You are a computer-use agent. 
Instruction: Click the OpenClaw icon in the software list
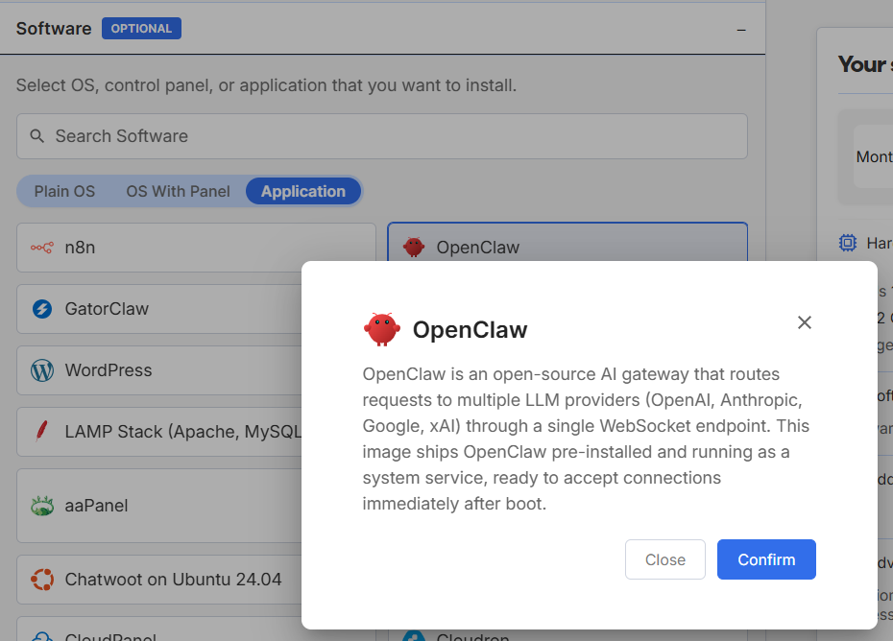[414, 247]
